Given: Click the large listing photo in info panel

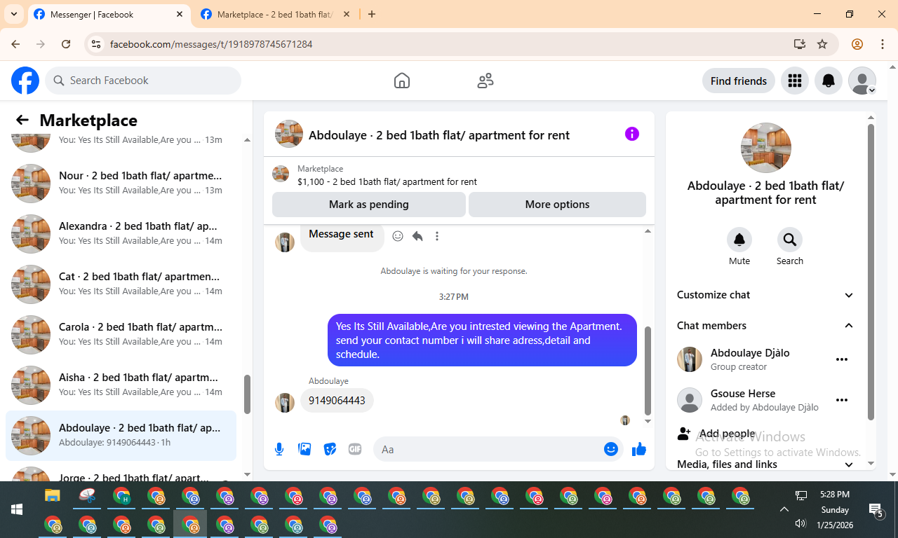Looking at the screenshot, I should click(766, 148).
